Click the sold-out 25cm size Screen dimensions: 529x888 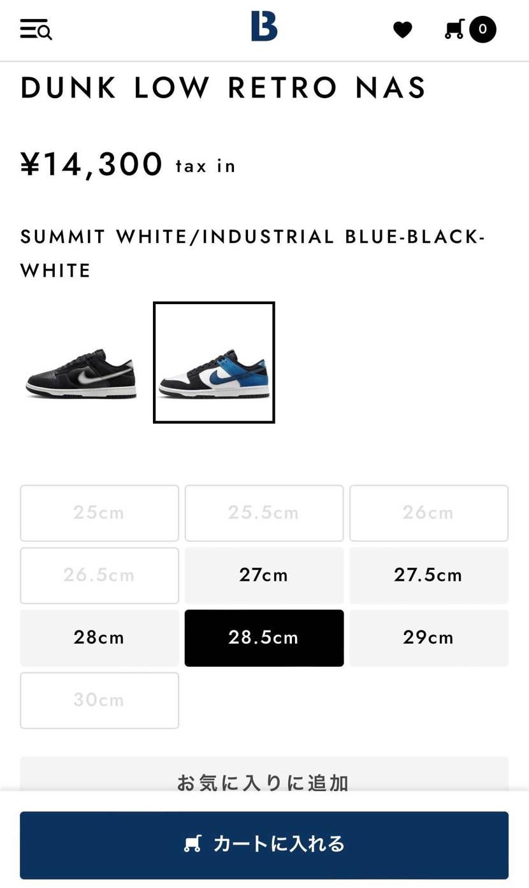99,513
